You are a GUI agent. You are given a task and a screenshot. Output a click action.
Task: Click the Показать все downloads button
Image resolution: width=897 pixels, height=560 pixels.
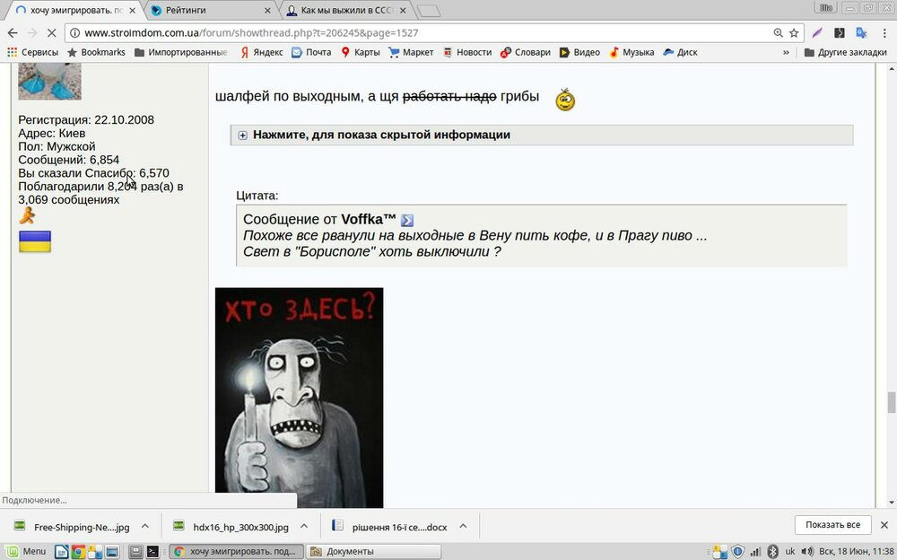click(832, 524)
